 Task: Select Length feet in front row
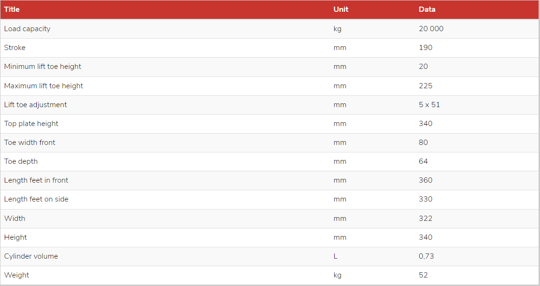tap(270, 180)
